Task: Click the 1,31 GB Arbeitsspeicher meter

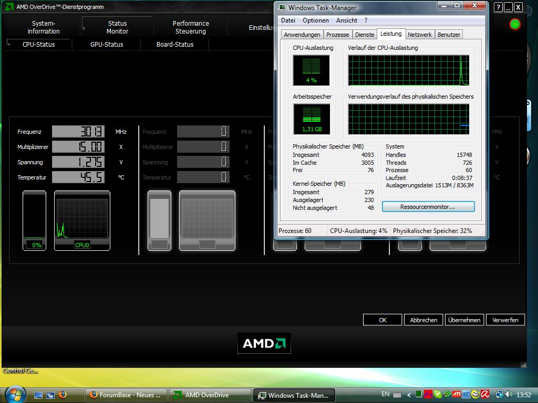Action: tap(312, 119)
